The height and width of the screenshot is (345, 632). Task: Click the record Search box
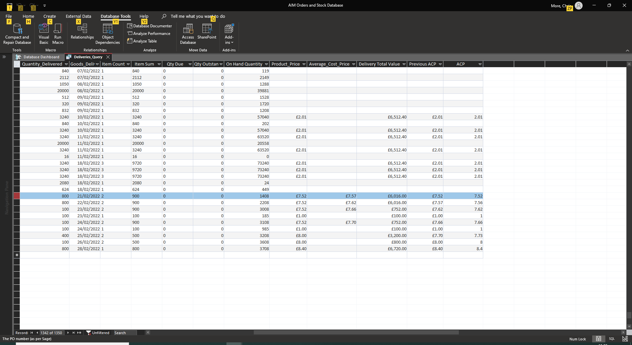(125, 333)
